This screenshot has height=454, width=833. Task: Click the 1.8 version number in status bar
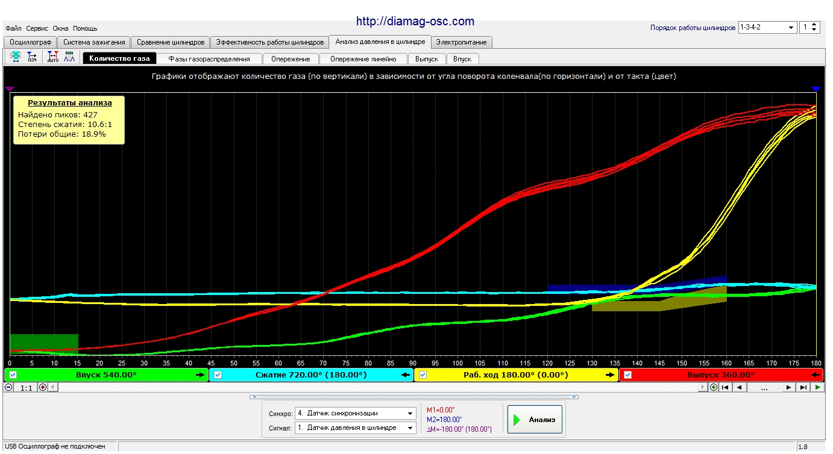(x=803, y=447)
